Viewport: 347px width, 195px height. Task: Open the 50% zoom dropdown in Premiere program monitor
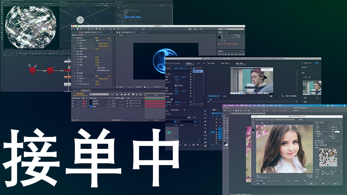(x=228, y=96)
